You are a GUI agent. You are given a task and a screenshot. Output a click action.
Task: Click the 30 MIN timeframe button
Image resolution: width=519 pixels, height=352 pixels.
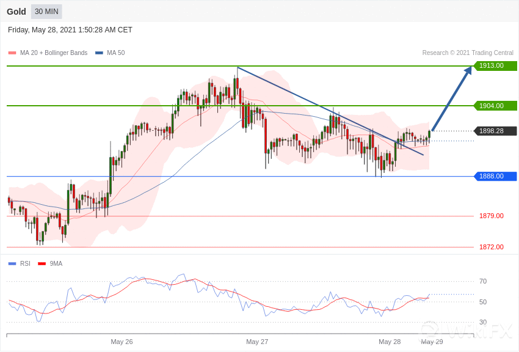(46, 12)
